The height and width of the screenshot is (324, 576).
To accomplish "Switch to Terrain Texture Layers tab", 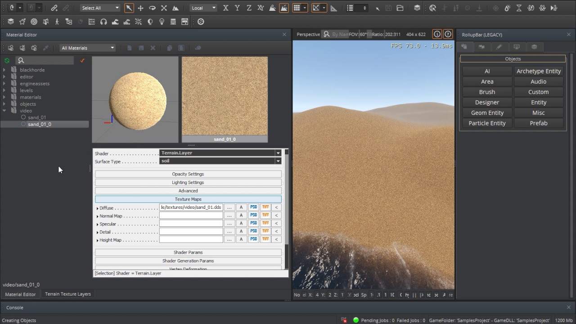I will click(x=68, y=294).
